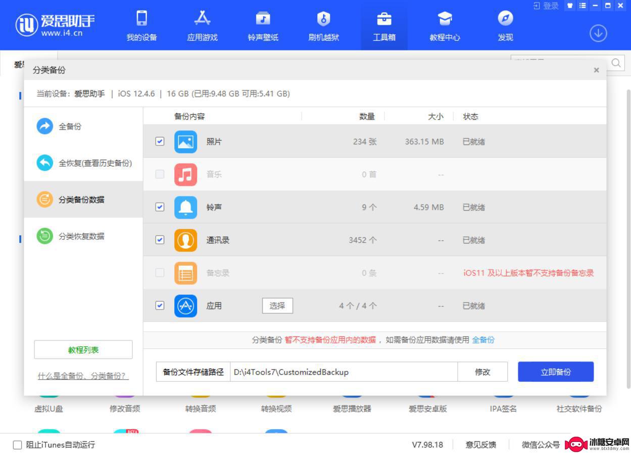Open 爱思播放器 tool in background window
Viewport: 631px width, 455px height.
[x=352, y=409]
